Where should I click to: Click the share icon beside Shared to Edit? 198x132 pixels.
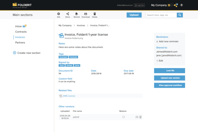point(157,61)
